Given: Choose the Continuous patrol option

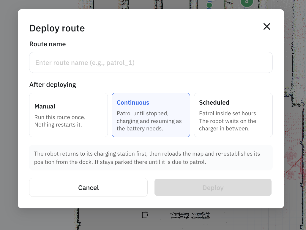Looking at the screenshot, I should pyautogui.click(x=151, y=115).
